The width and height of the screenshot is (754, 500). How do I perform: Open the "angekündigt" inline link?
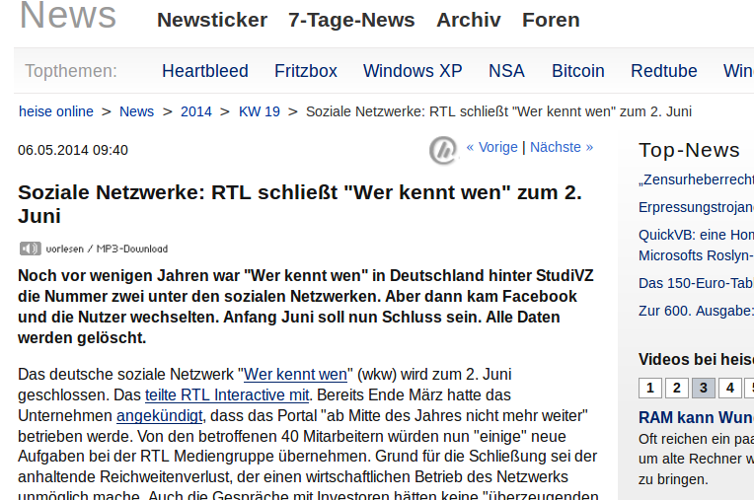(160, 415)
